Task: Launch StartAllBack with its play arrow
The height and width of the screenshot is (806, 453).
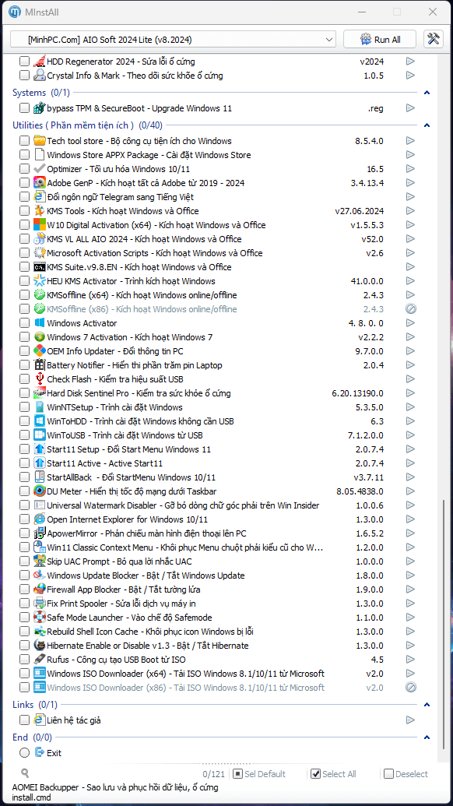Action: click(410, 477)
